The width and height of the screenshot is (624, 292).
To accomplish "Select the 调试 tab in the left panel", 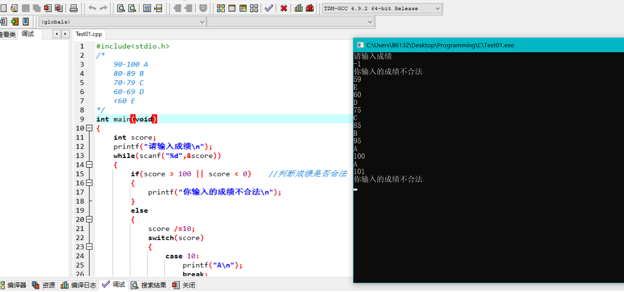I will [28, 34].
